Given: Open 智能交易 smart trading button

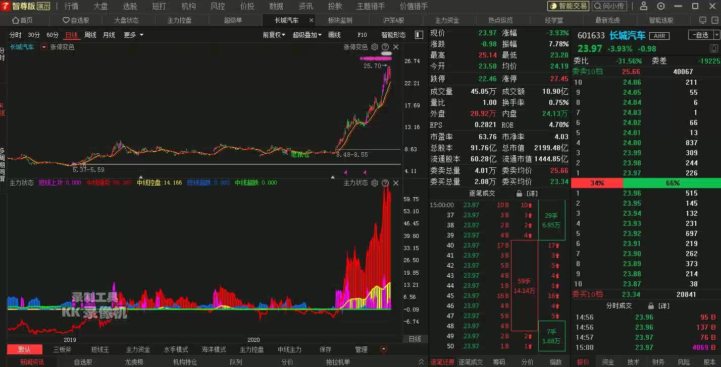Looking at the screenshot, I should (569, 6).
